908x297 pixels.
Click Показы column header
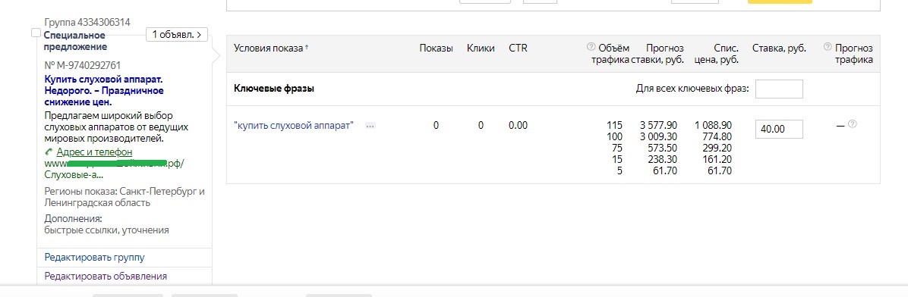tap(436, 48)
